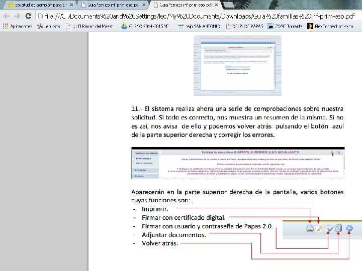This screenshot has width=362, height=271.
Task: Click the browser back arrow
Action: pos(7,16)
